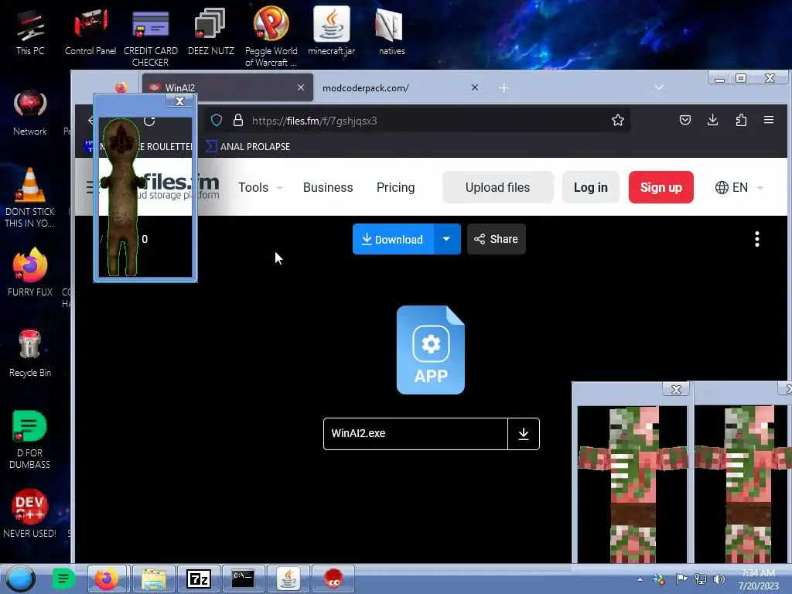Show hidden system tray icons
This screenshot has width=792, height=594.
(640, 579)
